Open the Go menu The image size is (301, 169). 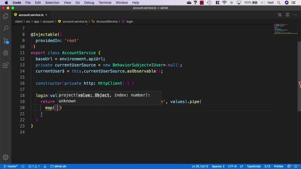78,2
